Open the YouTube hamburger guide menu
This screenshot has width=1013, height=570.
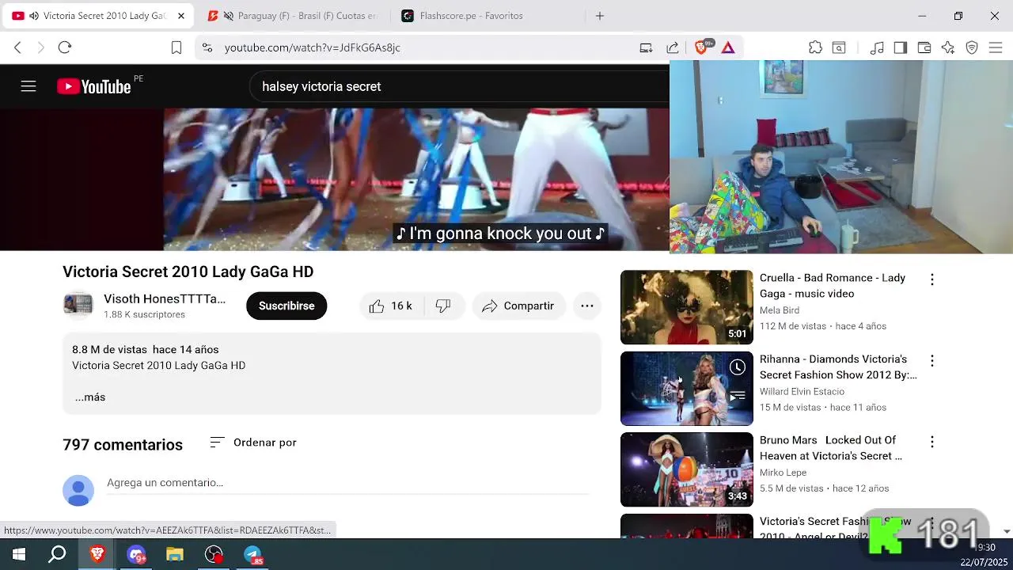coord(28,86)
